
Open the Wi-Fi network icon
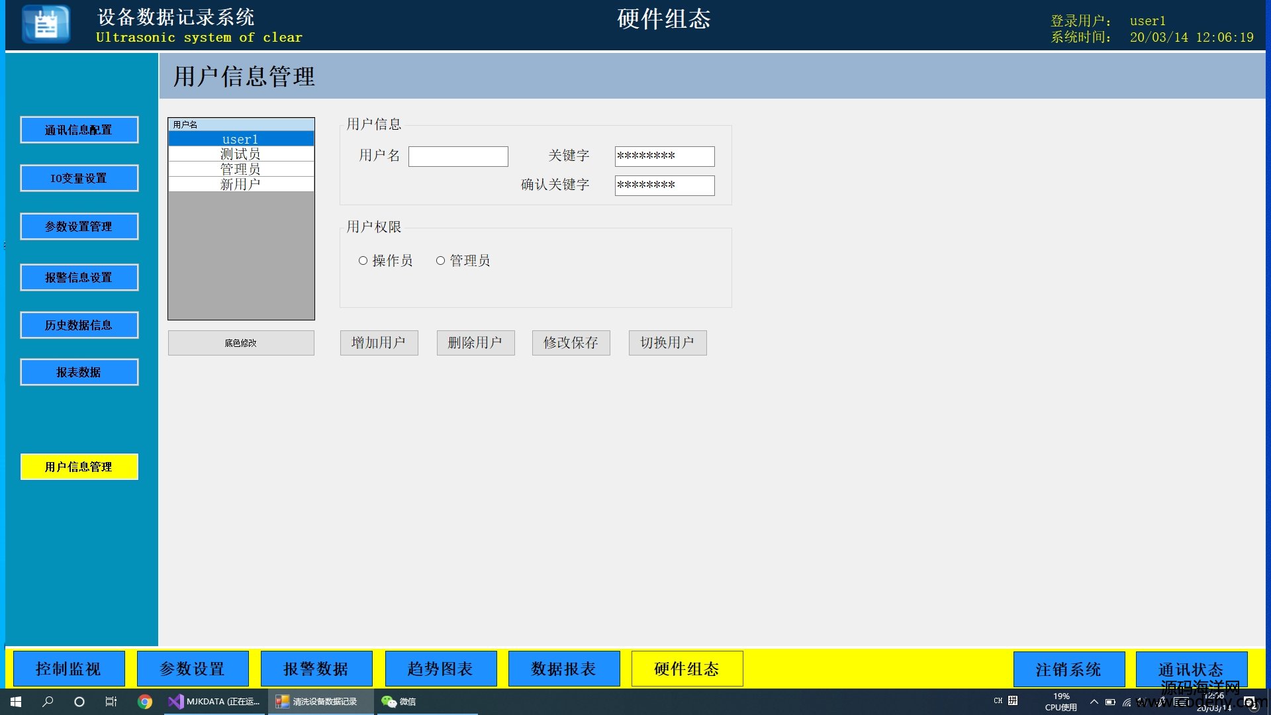[x=1127, y=702]
